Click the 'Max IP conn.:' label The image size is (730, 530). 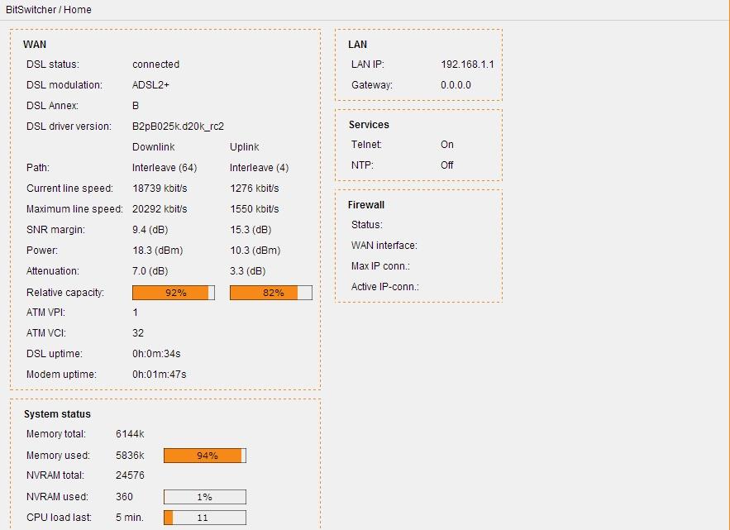380,266
